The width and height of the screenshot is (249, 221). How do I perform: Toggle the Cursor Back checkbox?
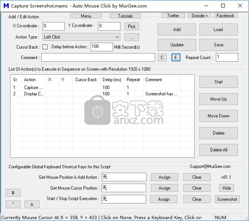[45, 47]
